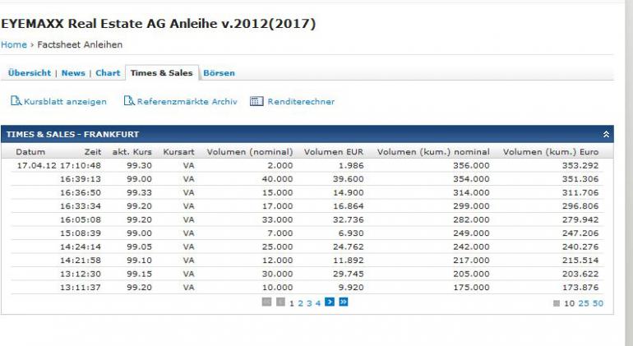Click Kursblatt anzeigen link
633x346 pixels.
point(65,102)
